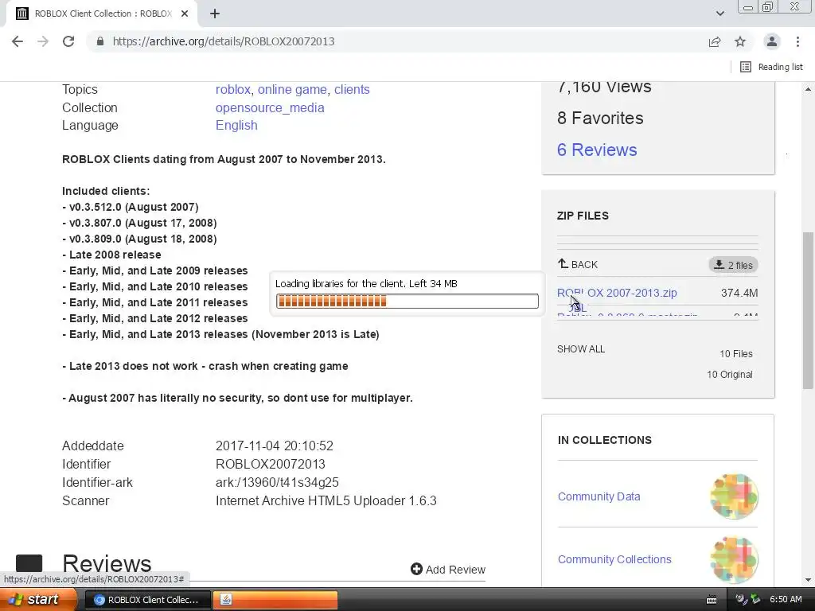Click the 6:50 AM taskbar clock
Viewport: 815px width, 611px height.
coord(786,600)
